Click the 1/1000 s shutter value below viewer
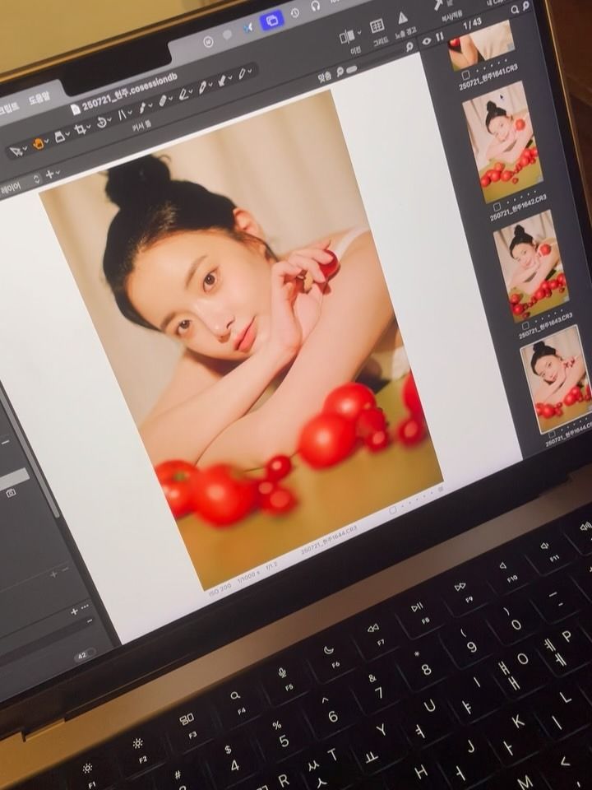The image size is (592, 790). click(248, 576)
